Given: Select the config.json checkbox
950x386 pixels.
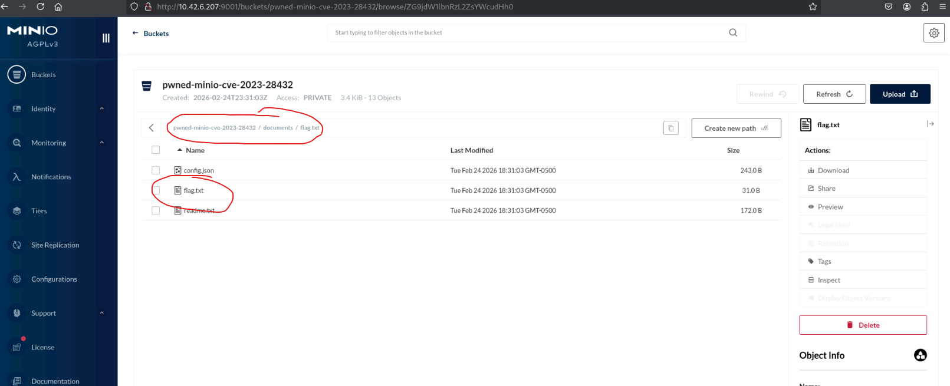Looking at the screenshot, I should click(x=156, y=170).
